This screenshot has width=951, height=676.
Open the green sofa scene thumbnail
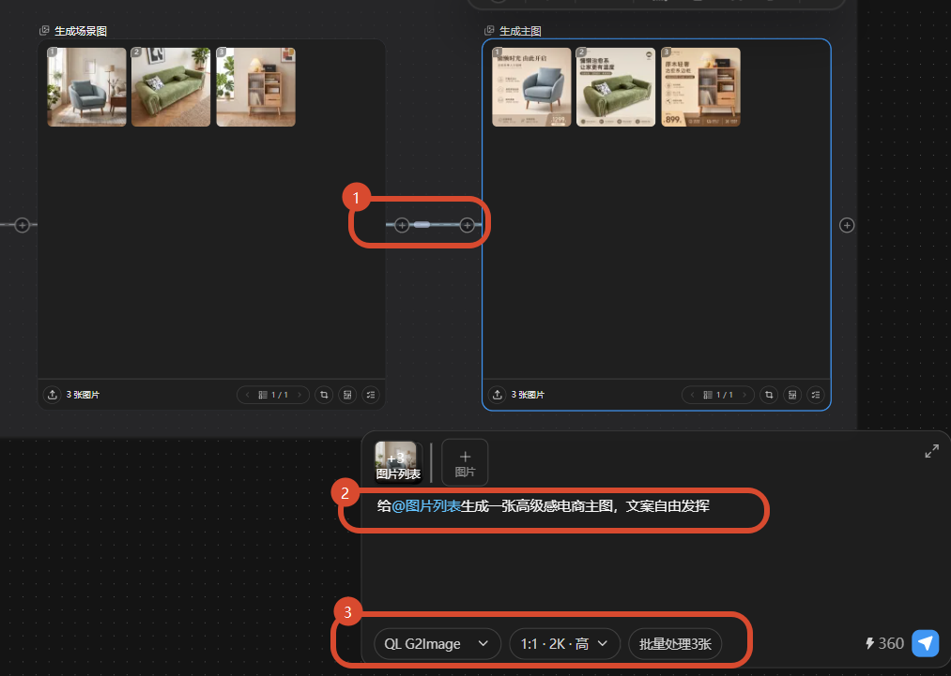point(171,87)
